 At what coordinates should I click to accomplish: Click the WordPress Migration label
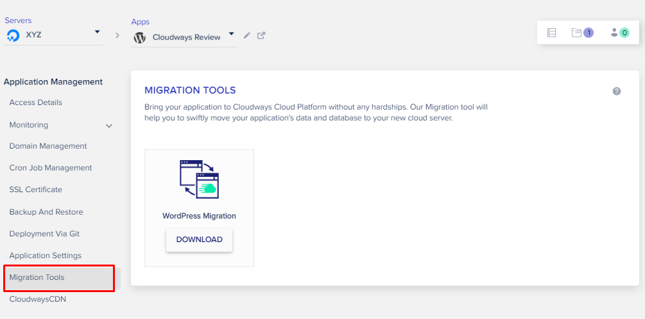point(199,216)
